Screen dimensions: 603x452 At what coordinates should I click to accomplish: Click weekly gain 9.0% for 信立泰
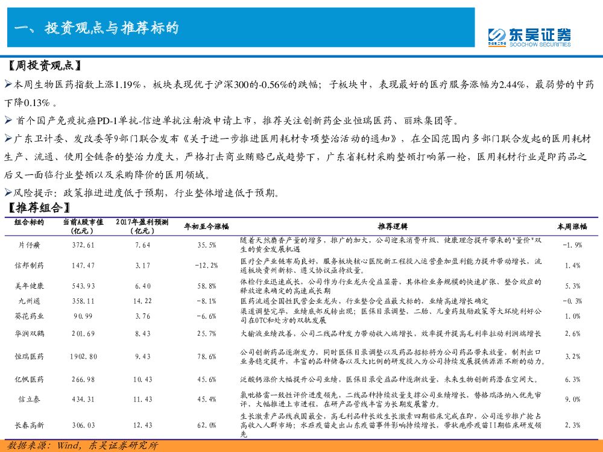(x=573, y=400)
